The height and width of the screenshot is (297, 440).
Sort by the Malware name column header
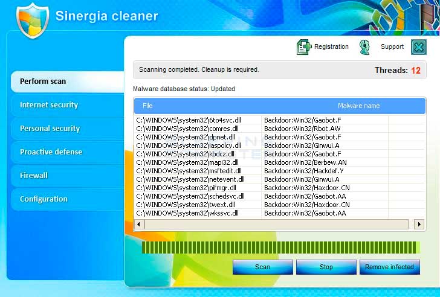pyautogui.click(x=358, y=106)
